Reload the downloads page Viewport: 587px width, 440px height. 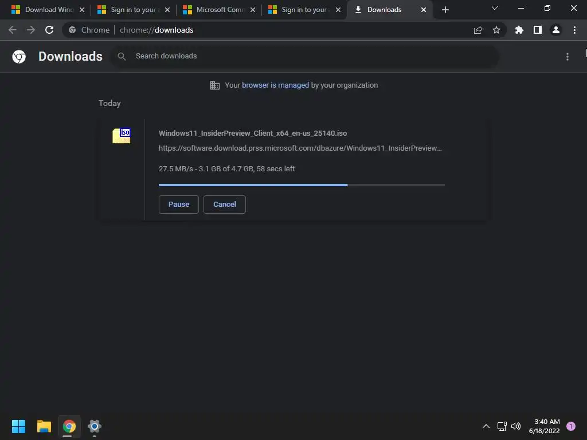[x=49, y=30]
